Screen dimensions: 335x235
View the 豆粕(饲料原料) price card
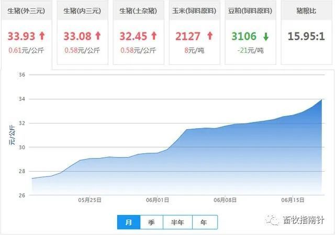(x=250, y=32)
